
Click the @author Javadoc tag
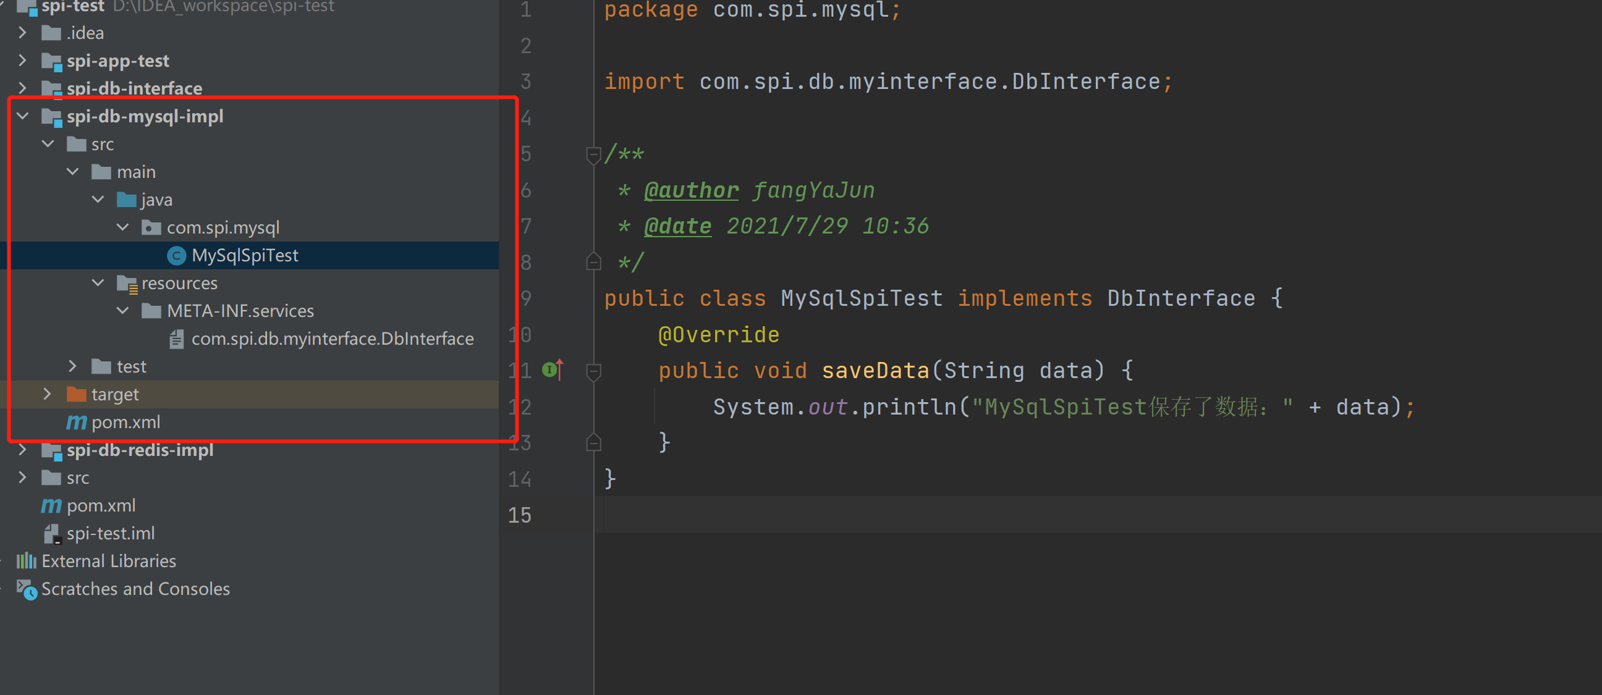691,190
